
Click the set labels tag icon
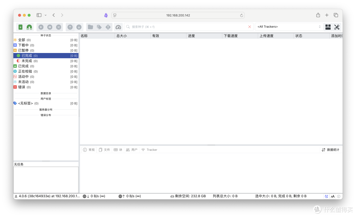click(99, 27)
